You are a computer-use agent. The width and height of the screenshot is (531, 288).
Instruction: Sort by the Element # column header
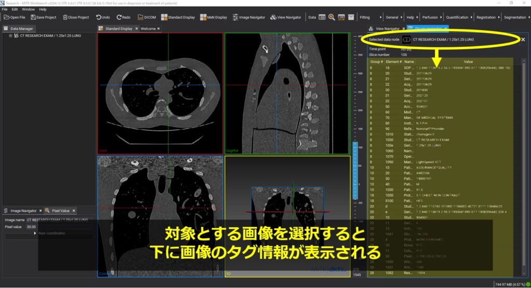(394, 62)
